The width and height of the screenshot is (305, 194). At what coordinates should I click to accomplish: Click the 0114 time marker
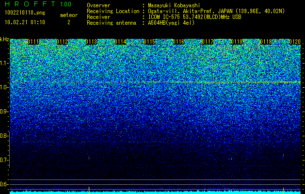pos(120,42)
